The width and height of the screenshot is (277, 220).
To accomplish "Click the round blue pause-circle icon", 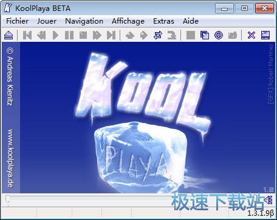I will 219,35.
